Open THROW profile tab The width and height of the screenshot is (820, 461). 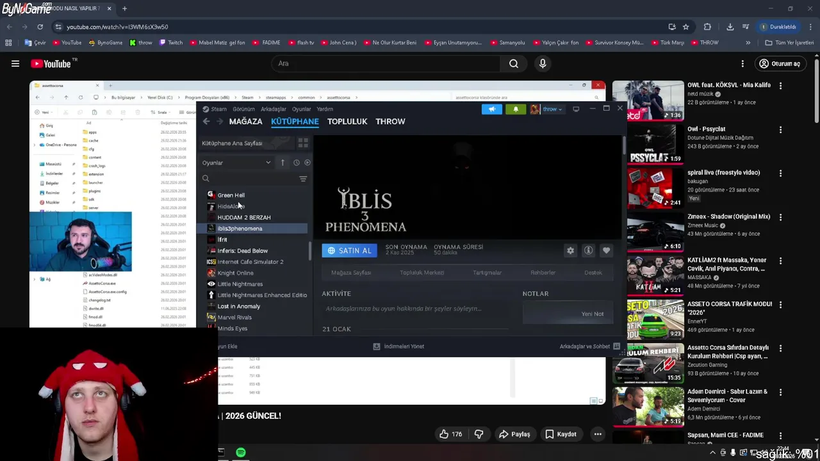[390, 121]
